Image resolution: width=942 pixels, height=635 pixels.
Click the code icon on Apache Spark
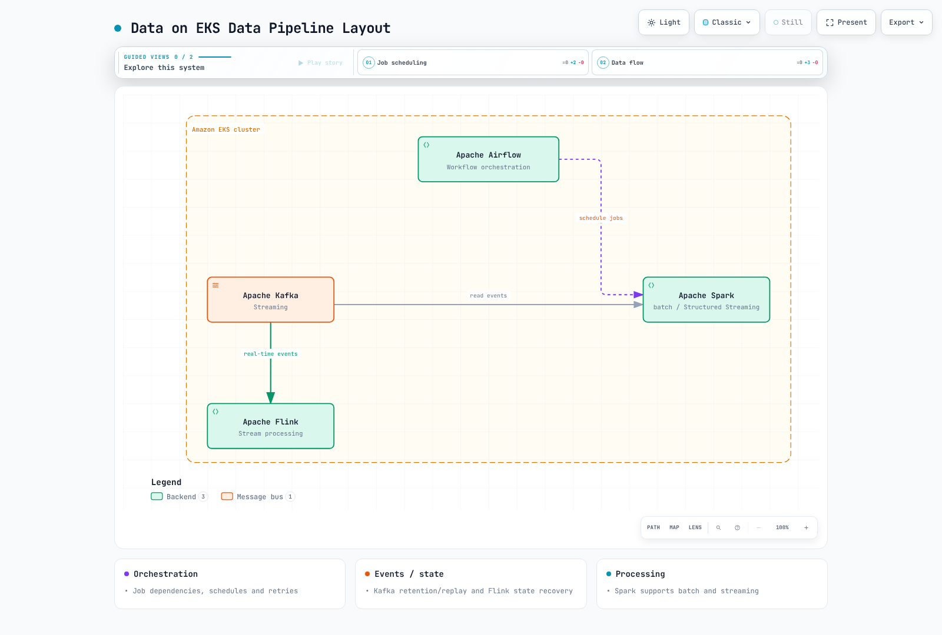pyautogui.click(x=651, y=285)
